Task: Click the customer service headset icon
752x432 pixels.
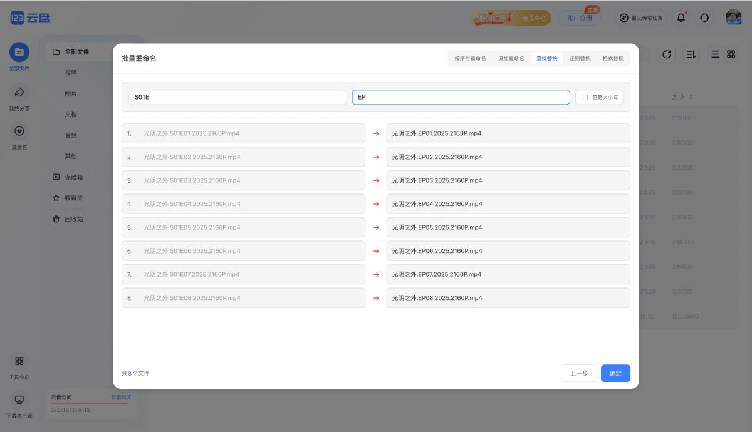Action: [x=704, y=18]
